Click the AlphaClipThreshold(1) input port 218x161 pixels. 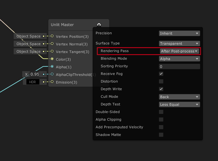click(x=52, y=74)
